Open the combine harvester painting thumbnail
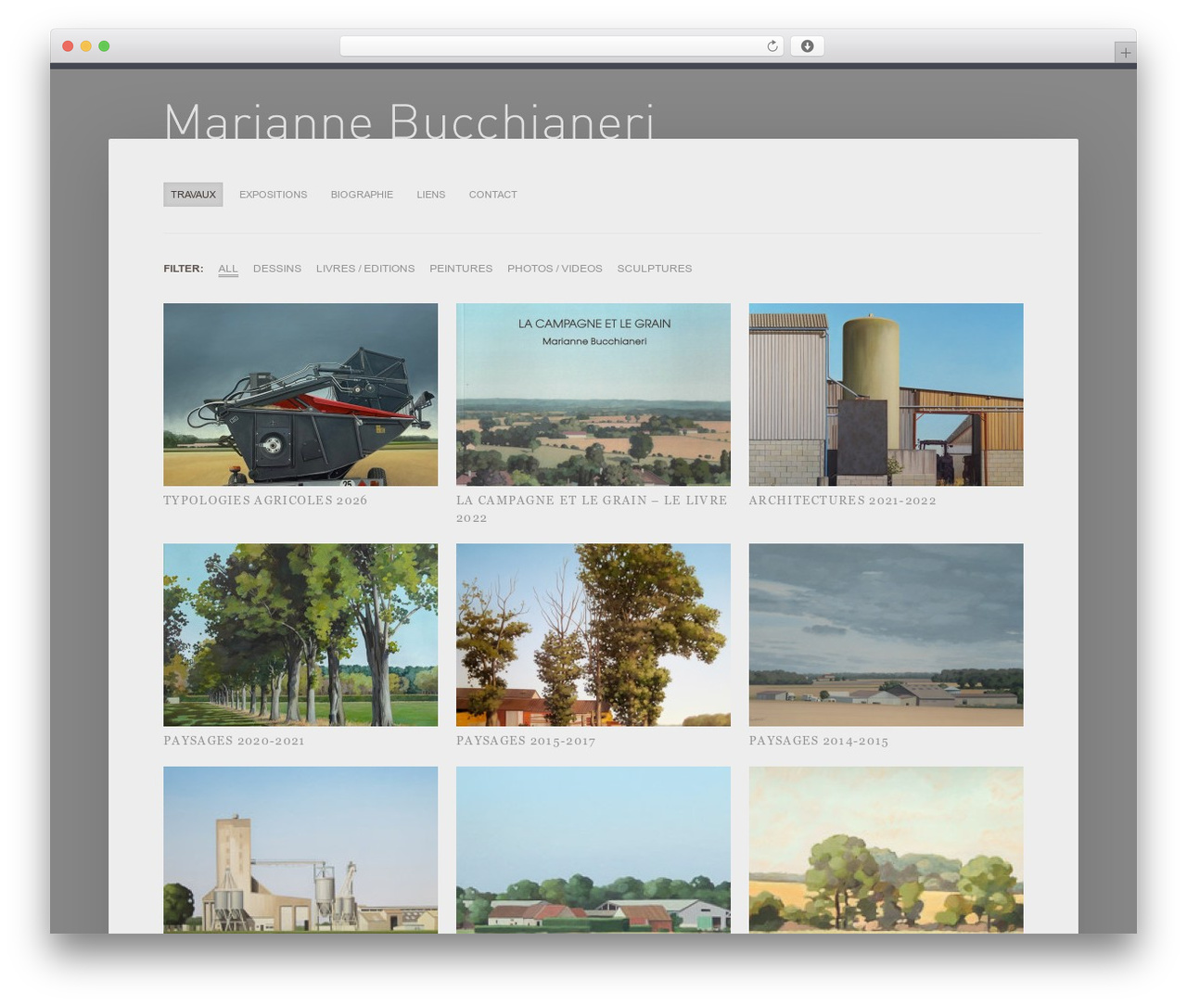Screen dimensions: 1187x1005 [300, 394]
